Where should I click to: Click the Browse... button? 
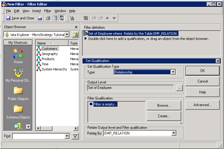click(x=164, y=105)
